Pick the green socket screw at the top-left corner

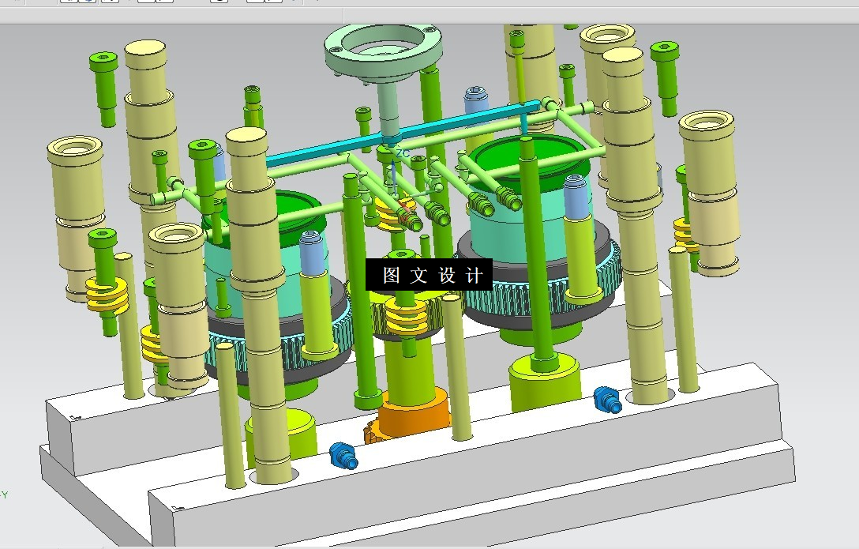[x=104, y=88]
